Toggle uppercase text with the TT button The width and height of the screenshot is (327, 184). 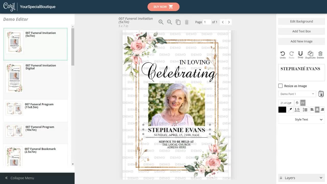point(303,103)
